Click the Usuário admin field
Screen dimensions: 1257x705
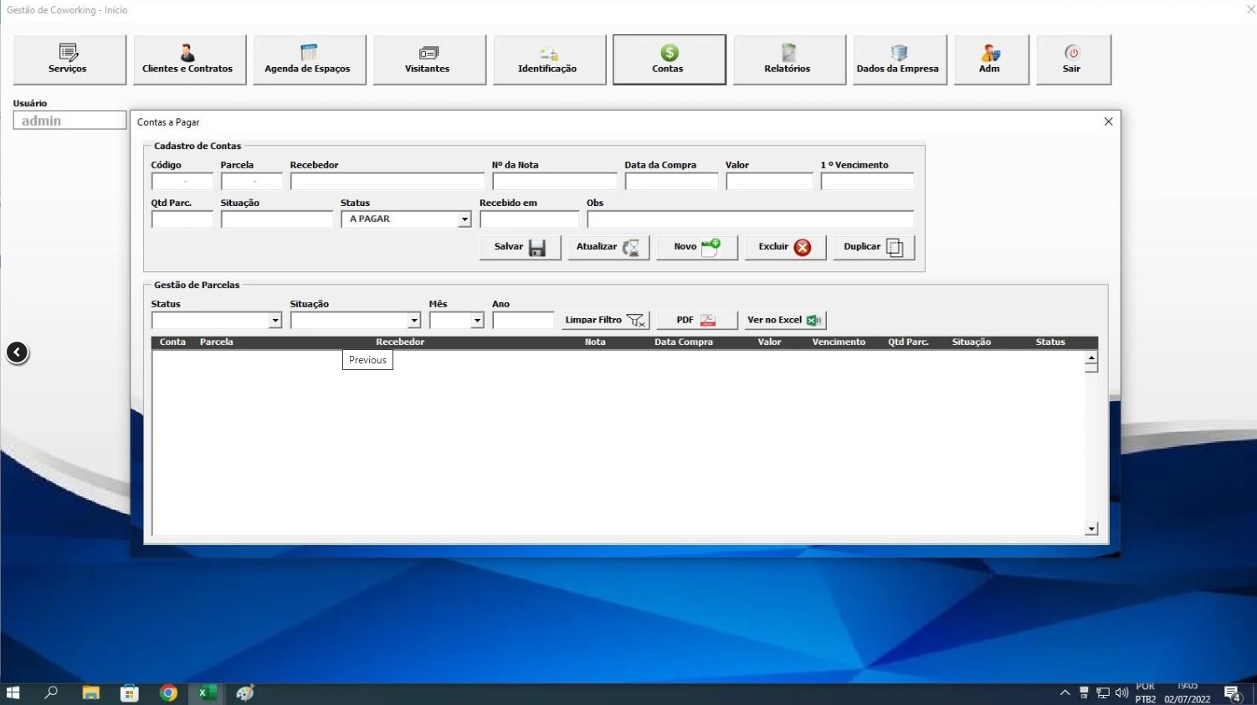pyautogui.click(x=69, y=121)
